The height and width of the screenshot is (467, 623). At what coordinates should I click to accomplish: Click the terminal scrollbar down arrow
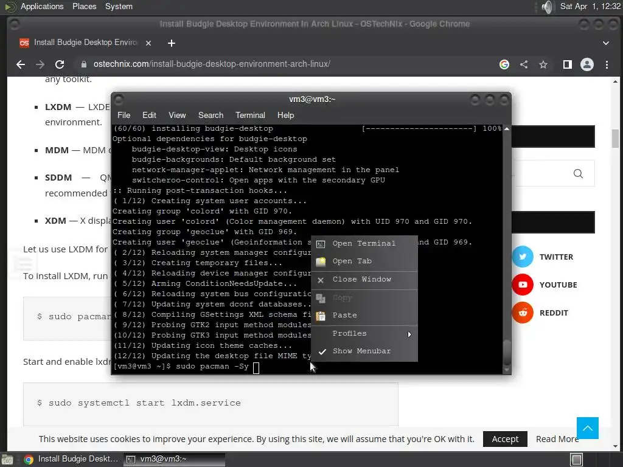click(507, 370)
